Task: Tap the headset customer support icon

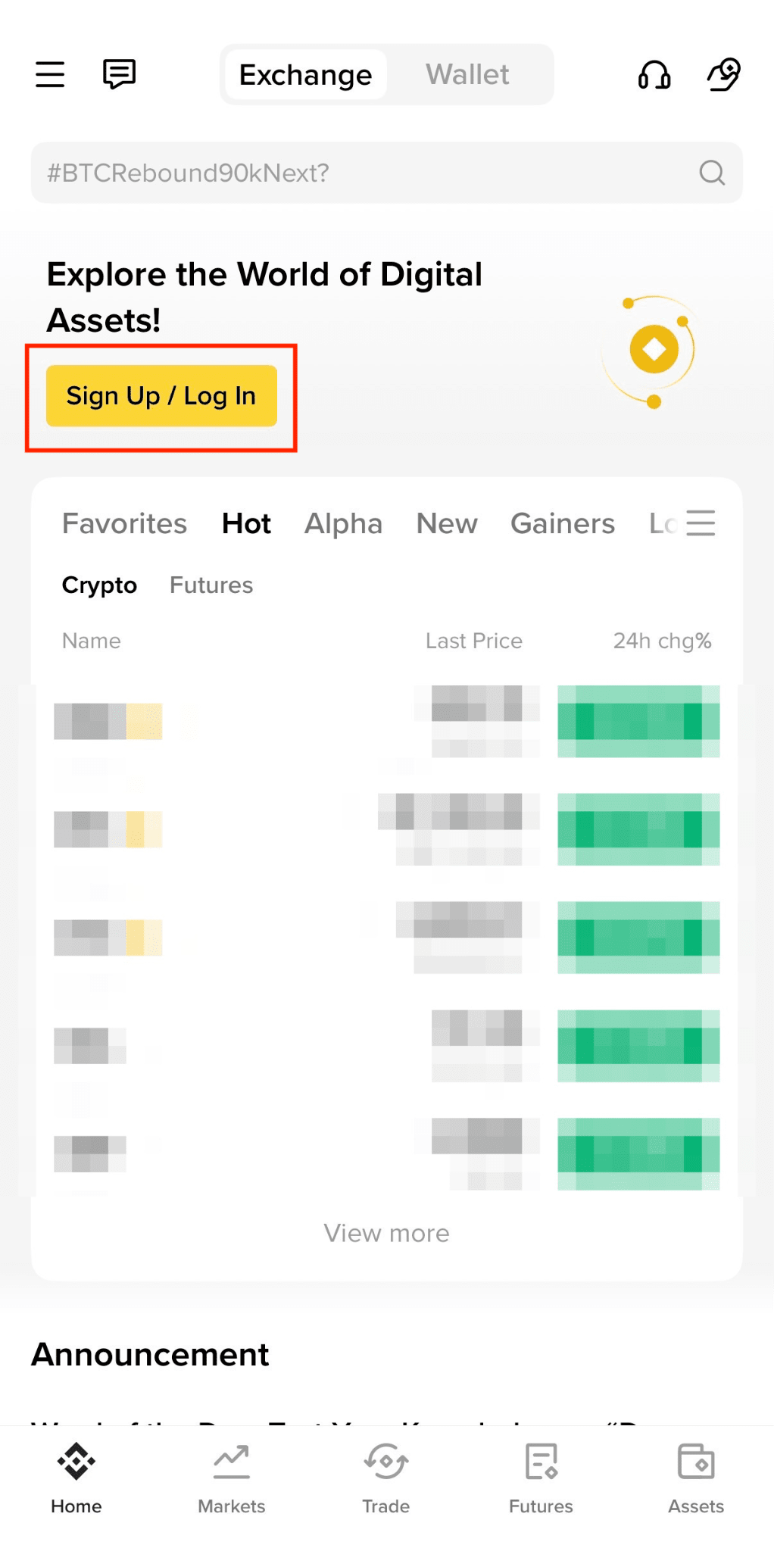Action: [654, 75]
